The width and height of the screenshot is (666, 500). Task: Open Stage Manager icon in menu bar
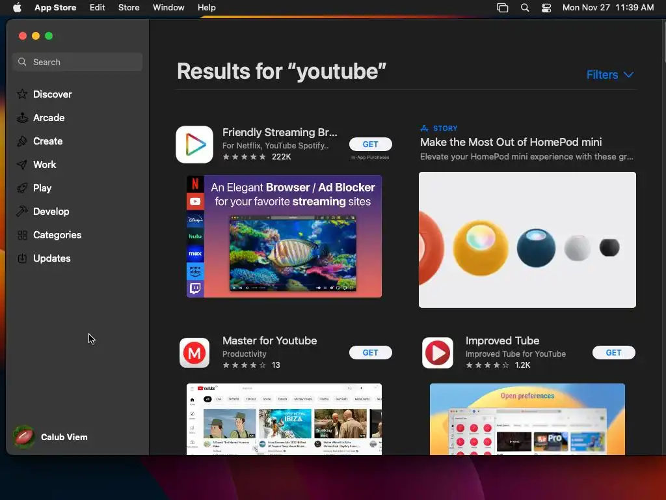tap(503, 8)
